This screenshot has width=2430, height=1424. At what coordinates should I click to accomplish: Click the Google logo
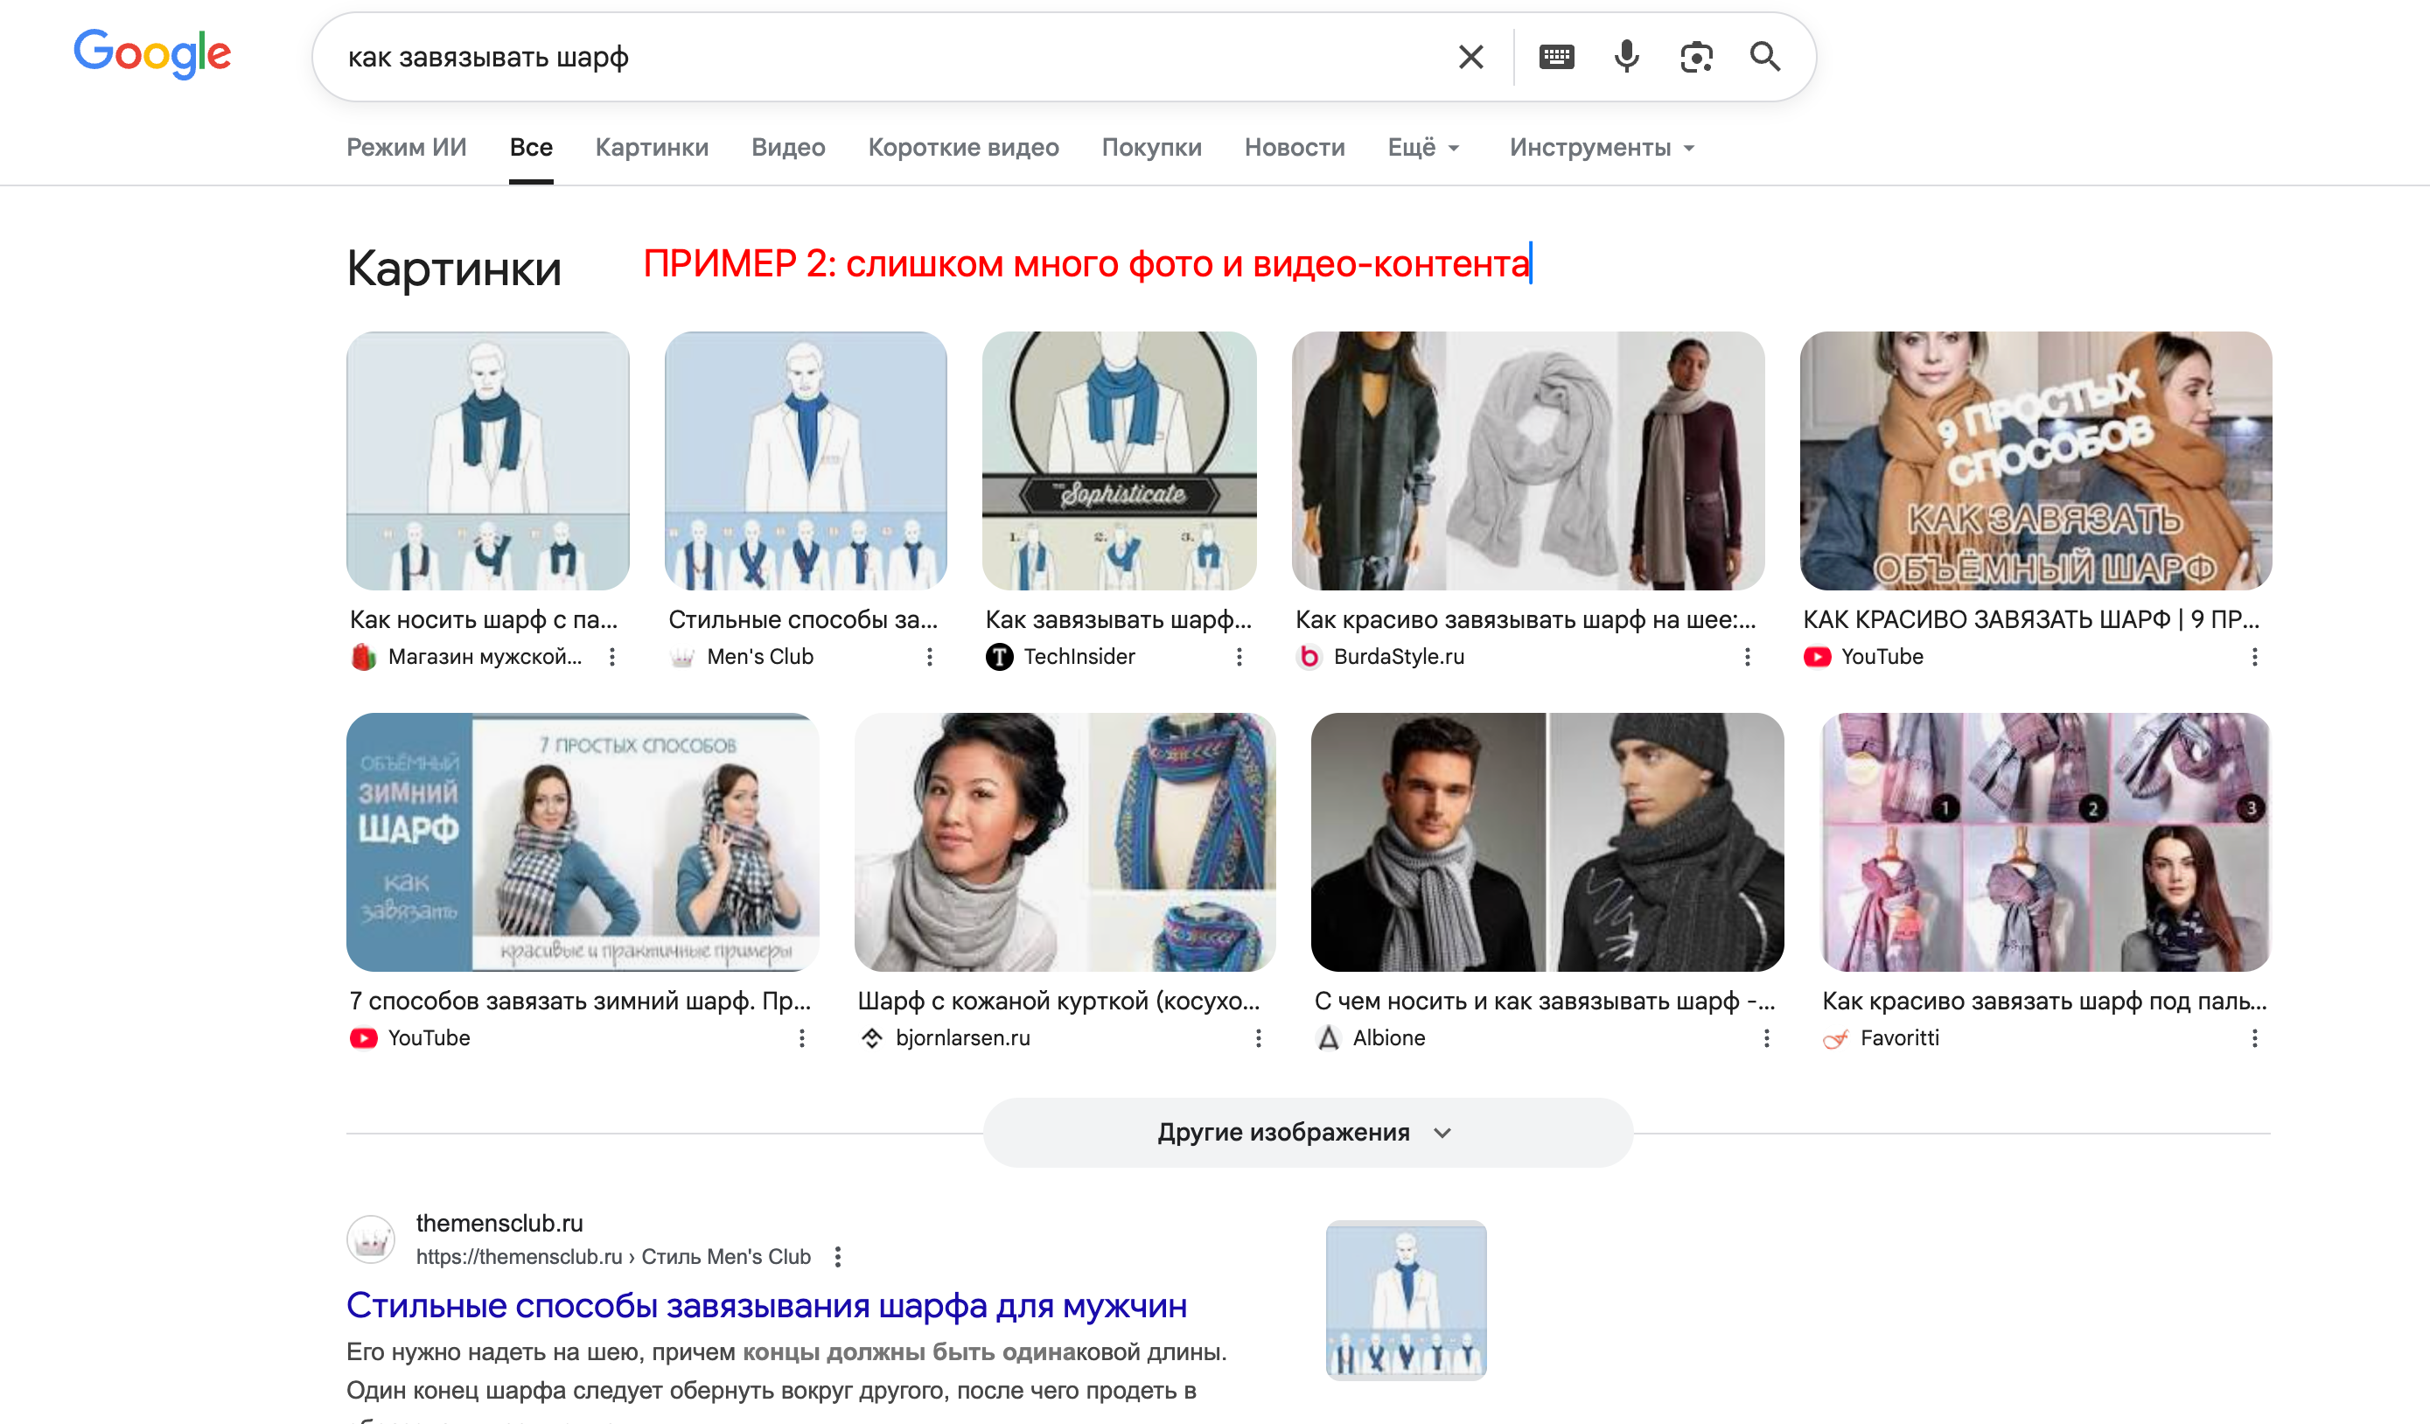click(152, 54)
